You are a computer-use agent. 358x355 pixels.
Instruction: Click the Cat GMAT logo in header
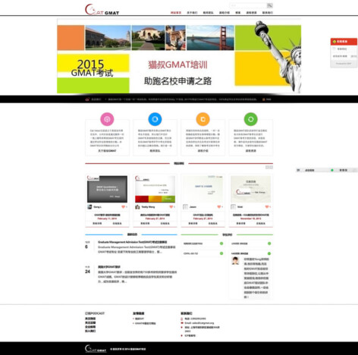(x=102, y=10)
